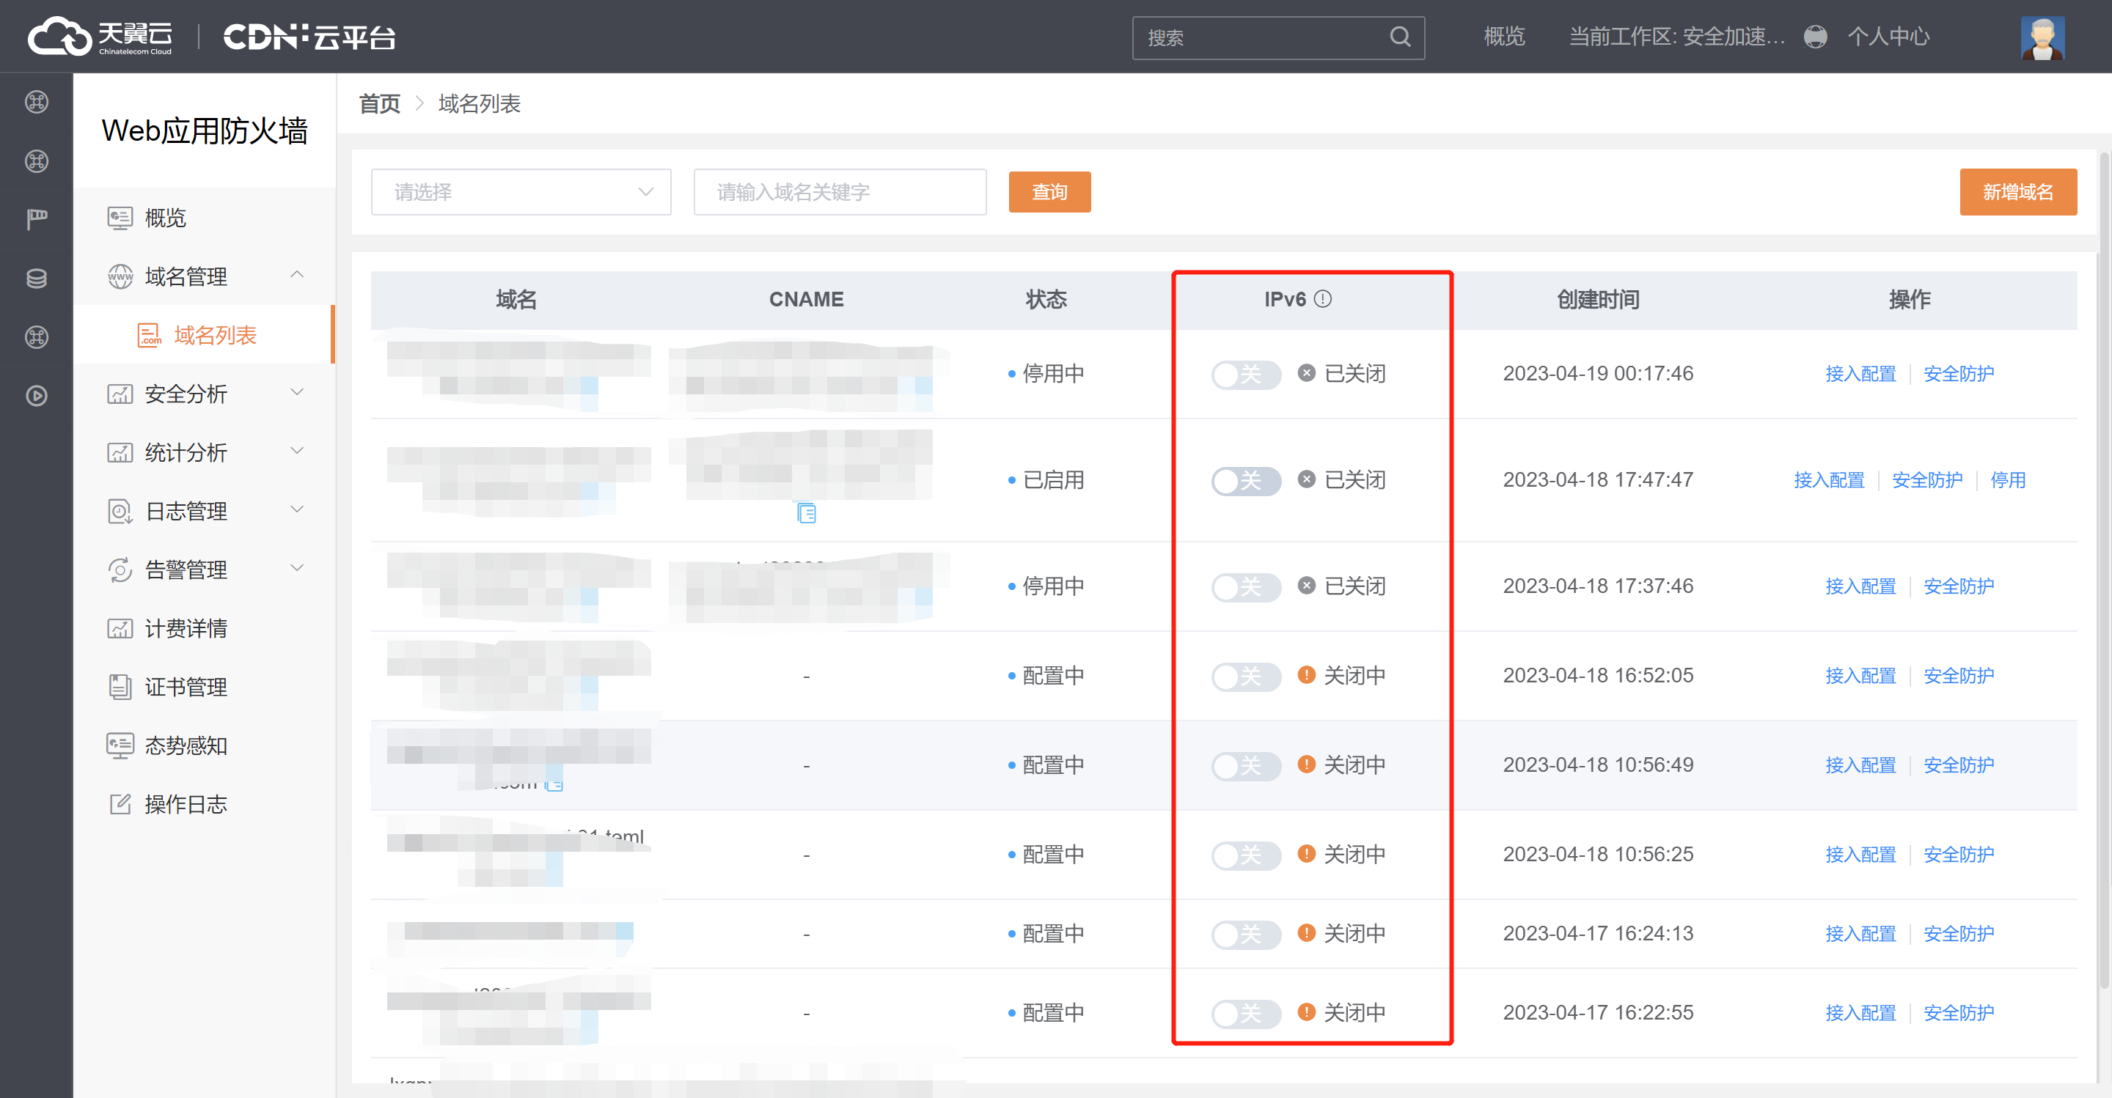Click 安全防护 in 2023-04-17 16:22:55 row
The width and height of the screenshot is (2112, 1098).
1959,1014
